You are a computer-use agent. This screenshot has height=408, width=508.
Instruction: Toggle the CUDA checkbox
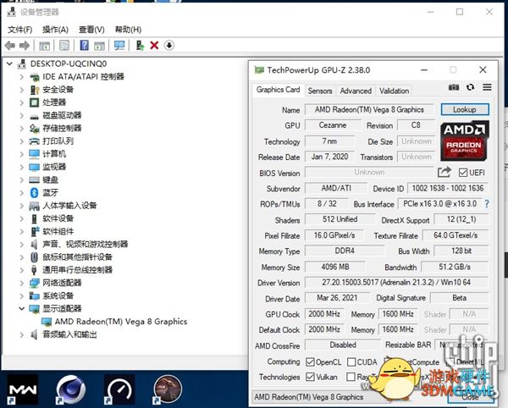(x=351, y=361)
